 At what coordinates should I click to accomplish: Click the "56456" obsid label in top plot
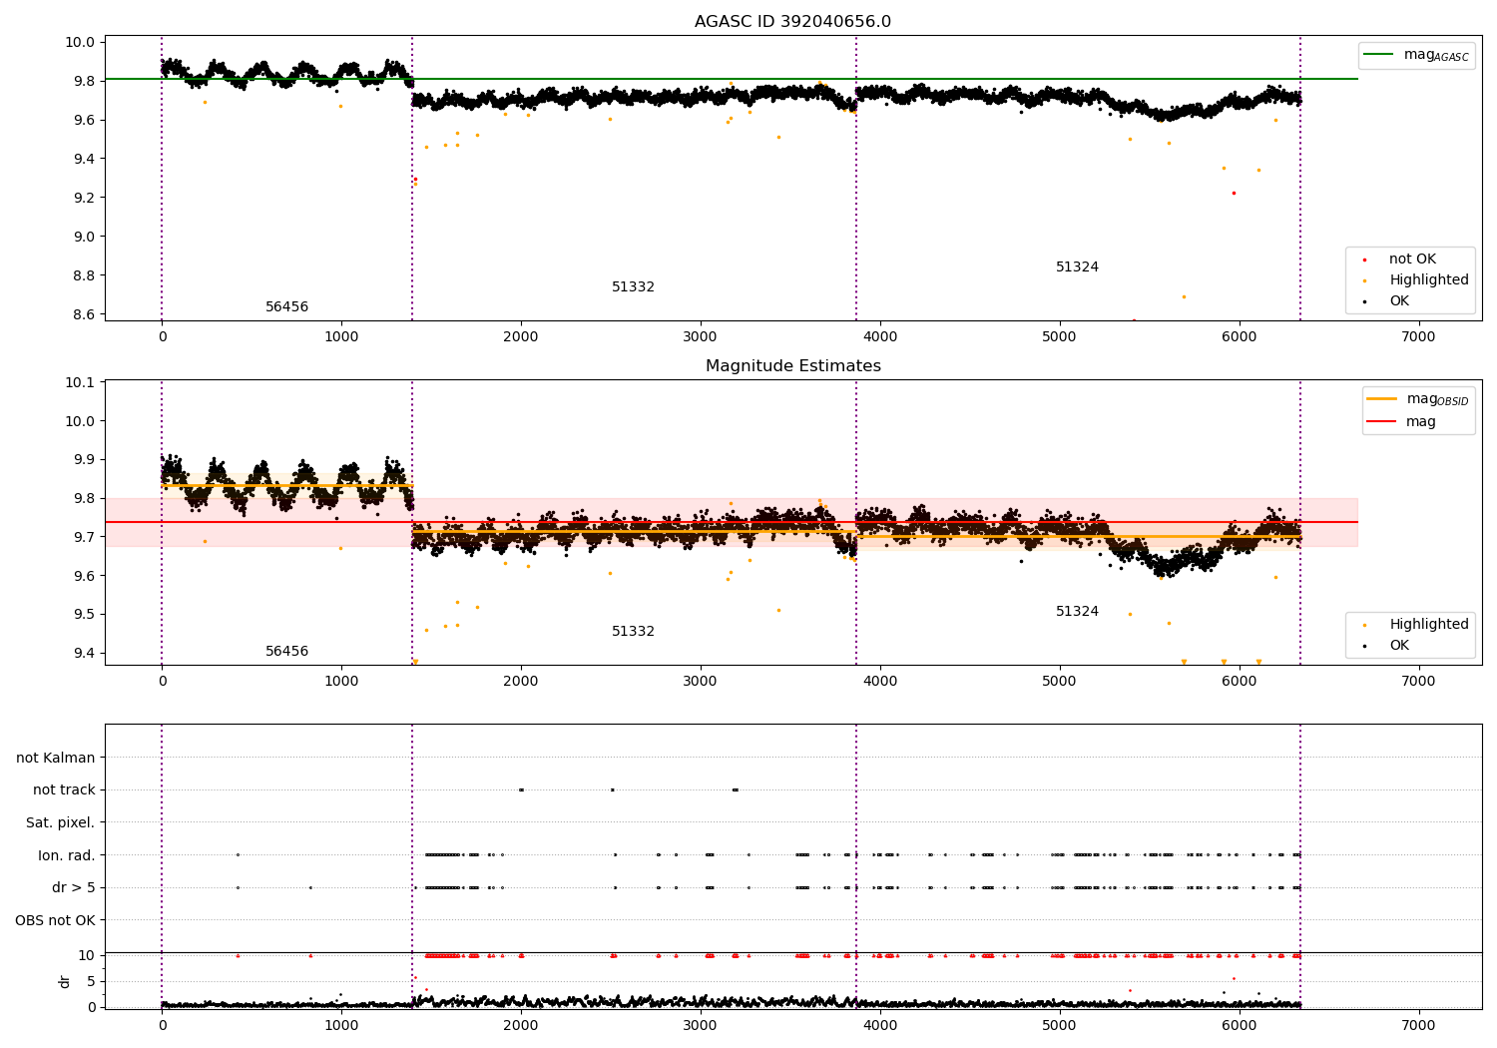coord(286,307)
